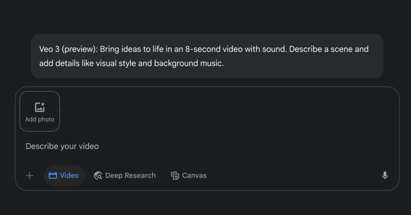The width and height of the screenshot is (411, 215).
Task: Open the plus attachments menu
Action: point(29,175)
